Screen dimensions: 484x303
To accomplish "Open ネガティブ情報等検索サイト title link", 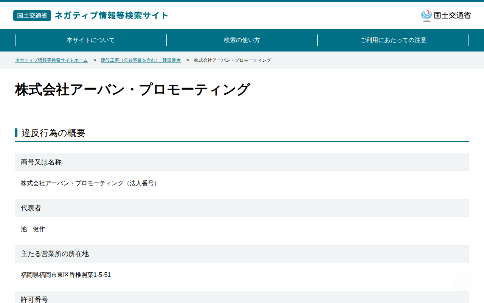I will (112, 16).
